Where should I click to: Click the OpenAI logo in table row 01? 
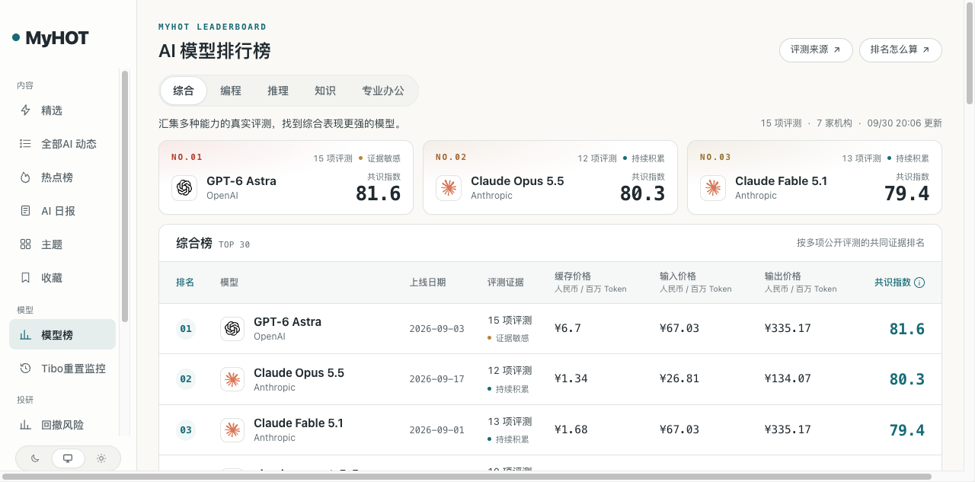click(x=232, y=329)
